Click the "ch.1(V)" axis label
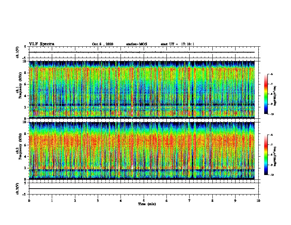 coord(18,52)
